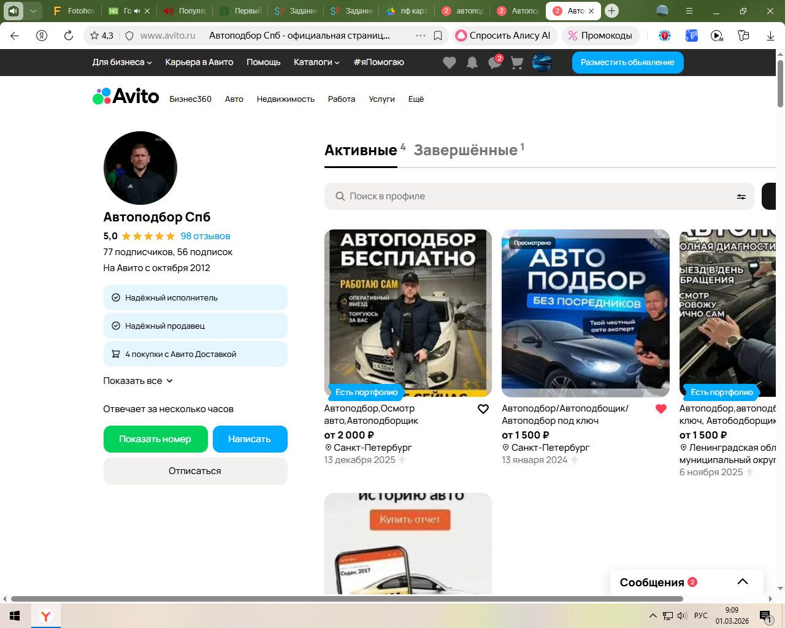Click the Написать button
Viewport: 785px width, 628px height.
[250, 439]
